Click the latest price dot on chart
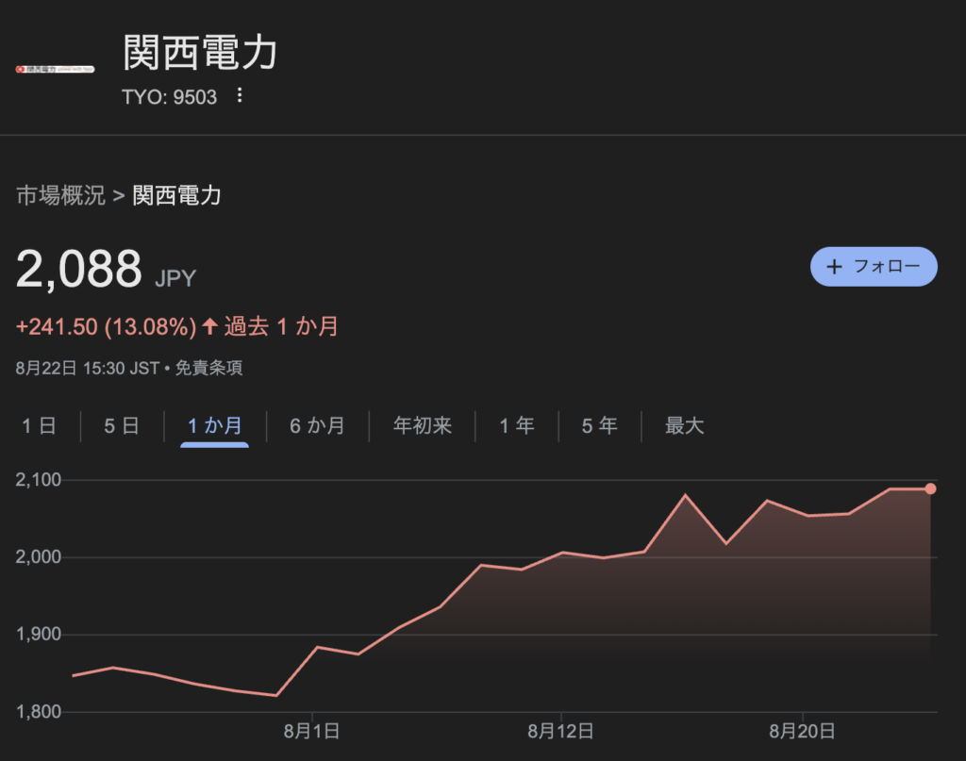 tap(930, 488)
